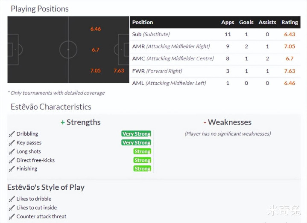
Task: Sort table by Rating column header
Action: click(x=289, y=22)
